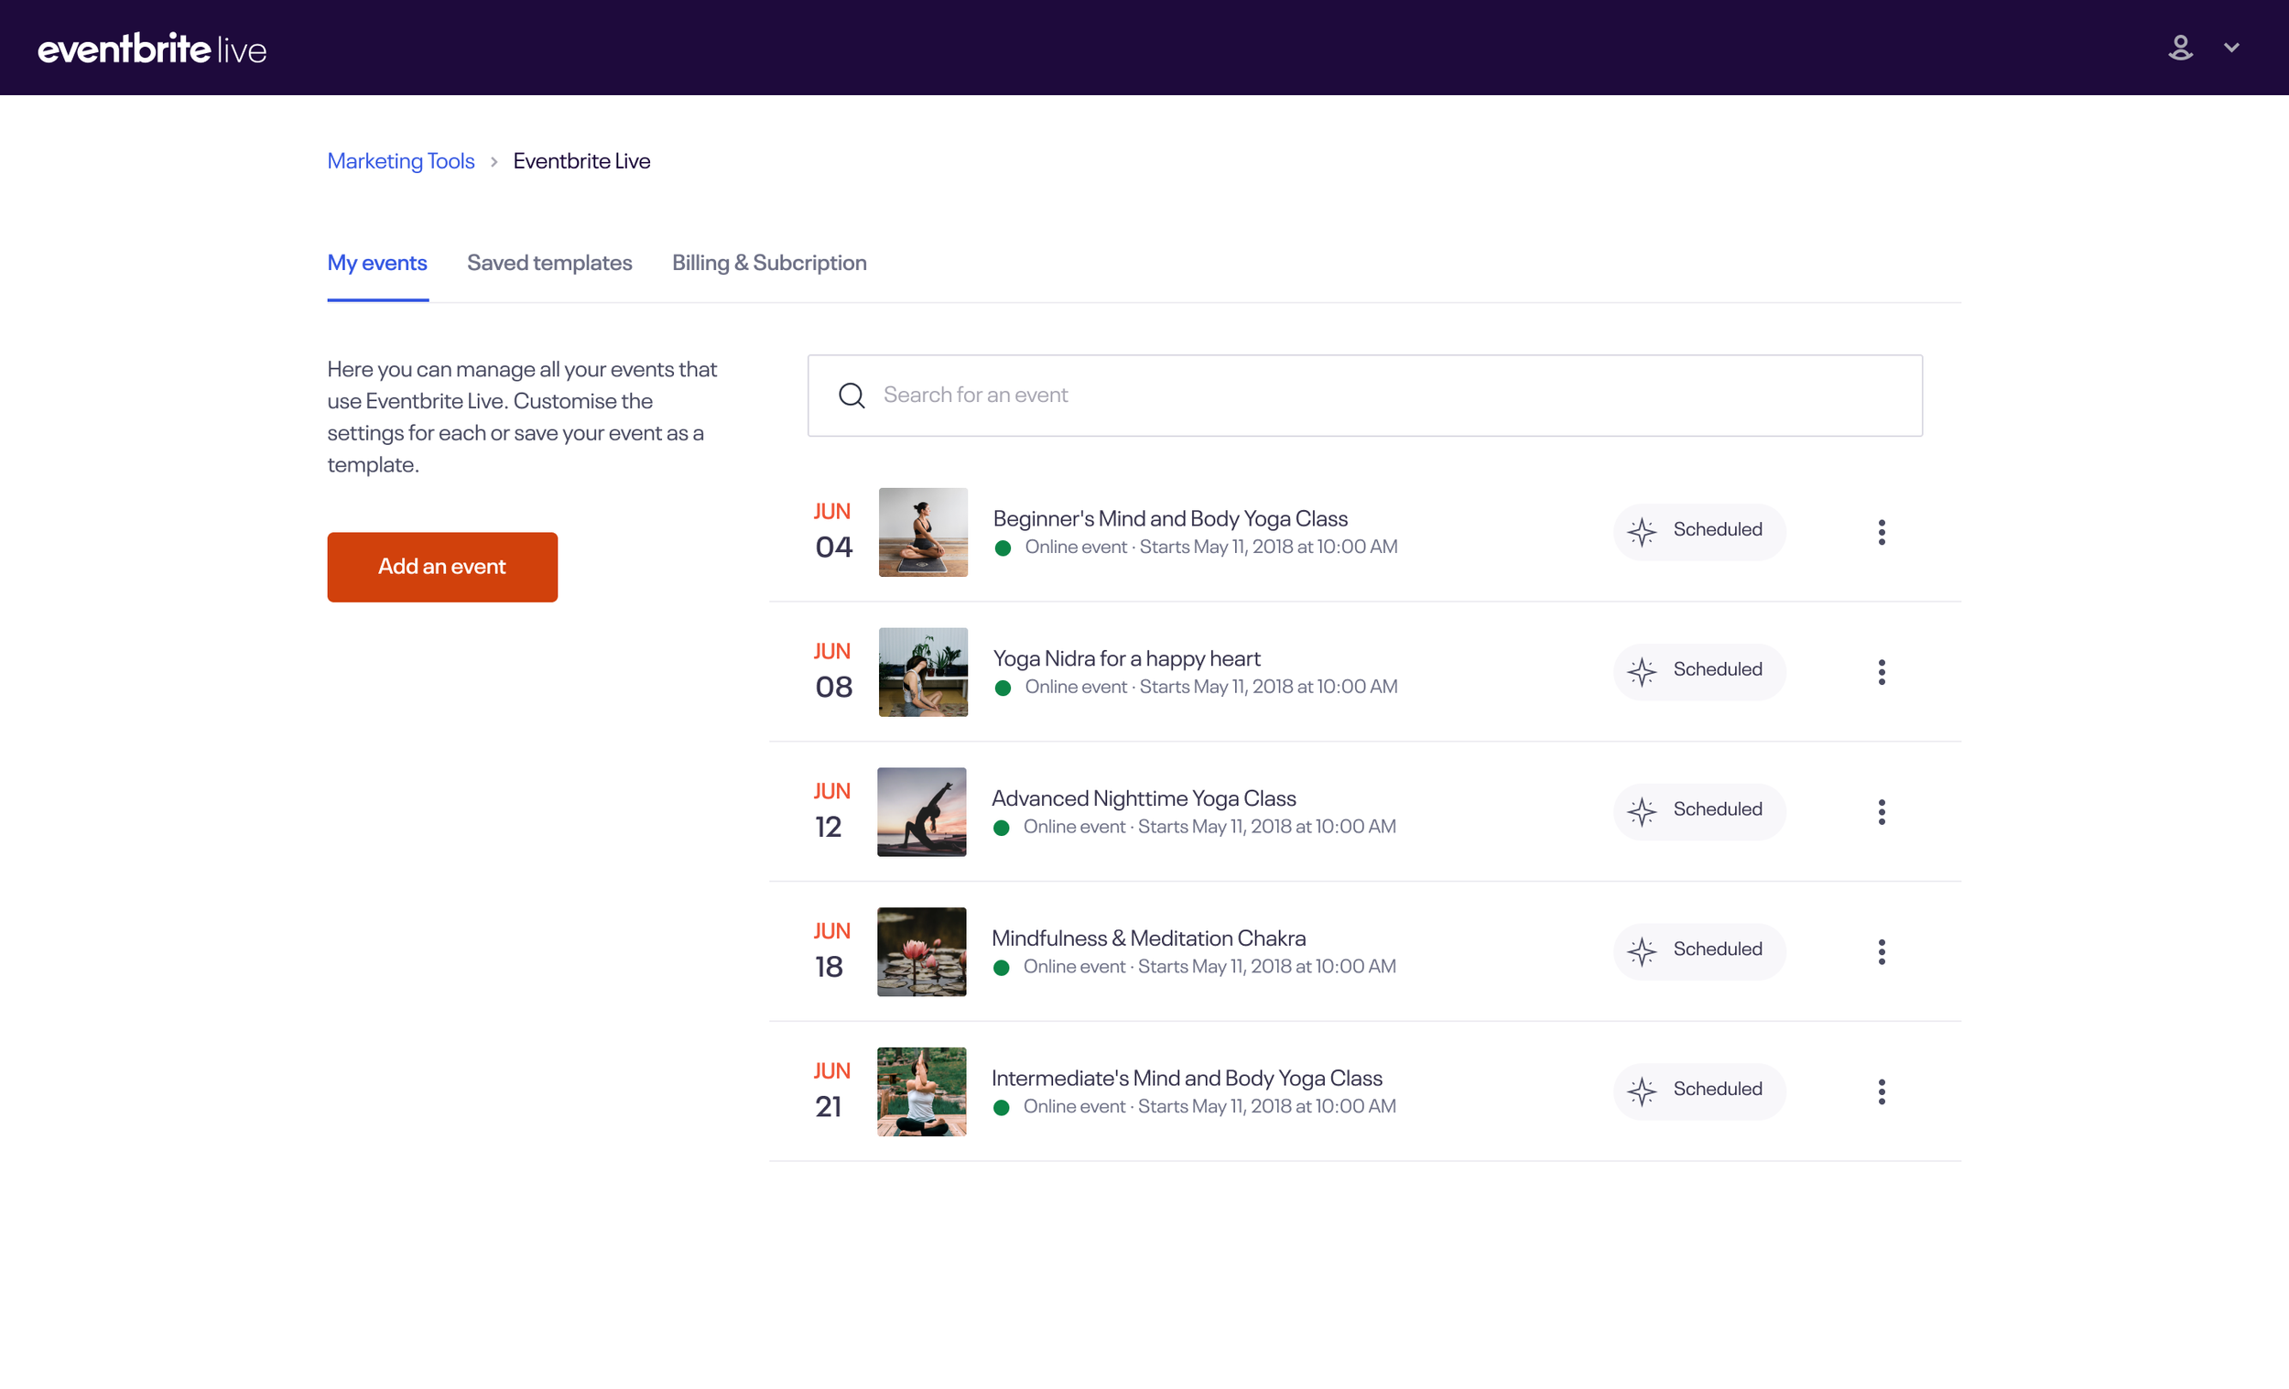Open options menu for Beginner's Mind and Body Yoga
The height and width of the screenshot is (1389, 2289).
(x=1882, y=532)
